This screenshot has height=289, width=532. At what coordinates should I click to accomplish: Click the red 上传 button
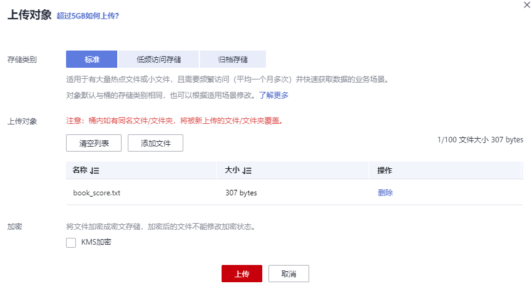point(242,274)
